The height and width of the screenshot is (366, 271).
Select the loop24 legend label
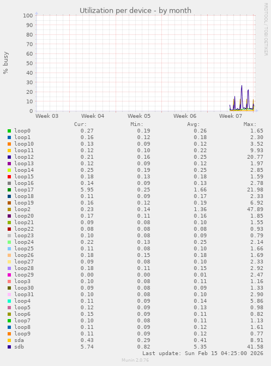click(24, 242)
